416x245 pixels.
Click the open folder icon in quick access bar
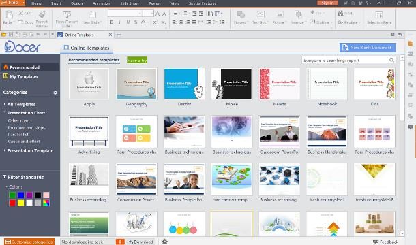click(3, 35)
